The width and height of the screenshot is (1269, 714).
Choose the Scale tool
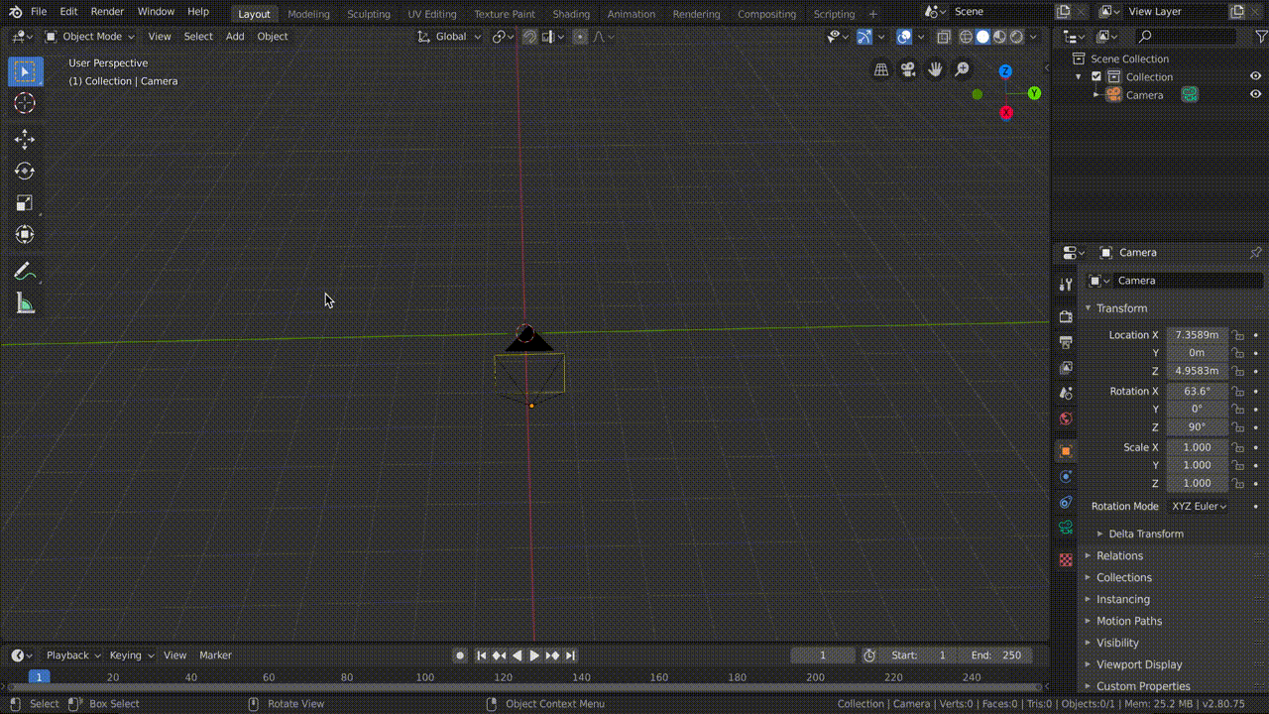pos(25,203)
